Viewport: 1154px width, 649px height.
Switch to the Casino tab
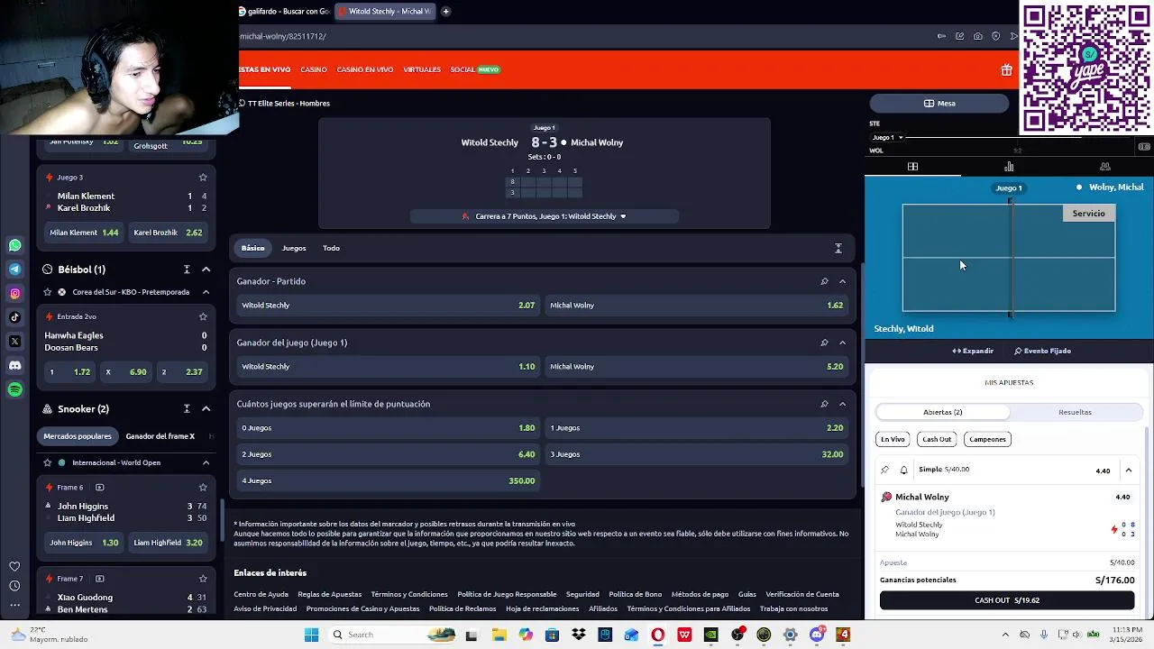pos(314,69)
